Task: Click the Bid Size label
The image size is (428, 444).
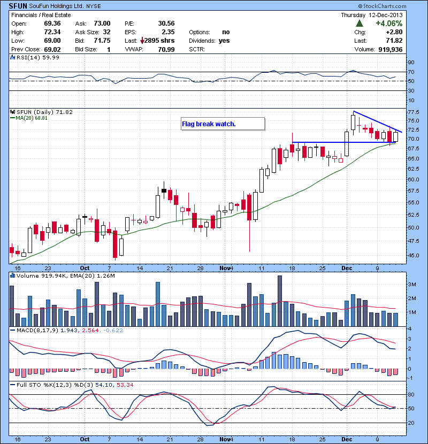Action: click(x=86, y=50)
